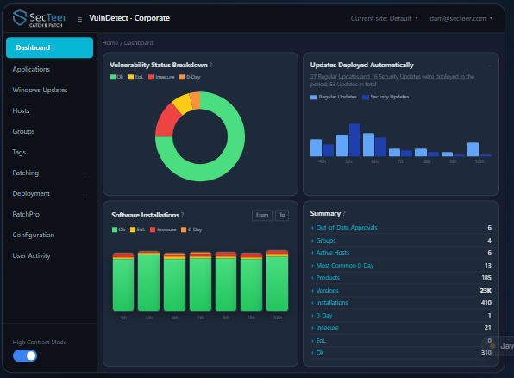Toggle 0-Day legend in Software Installations

pyautogui.click(x=191, y=230)
